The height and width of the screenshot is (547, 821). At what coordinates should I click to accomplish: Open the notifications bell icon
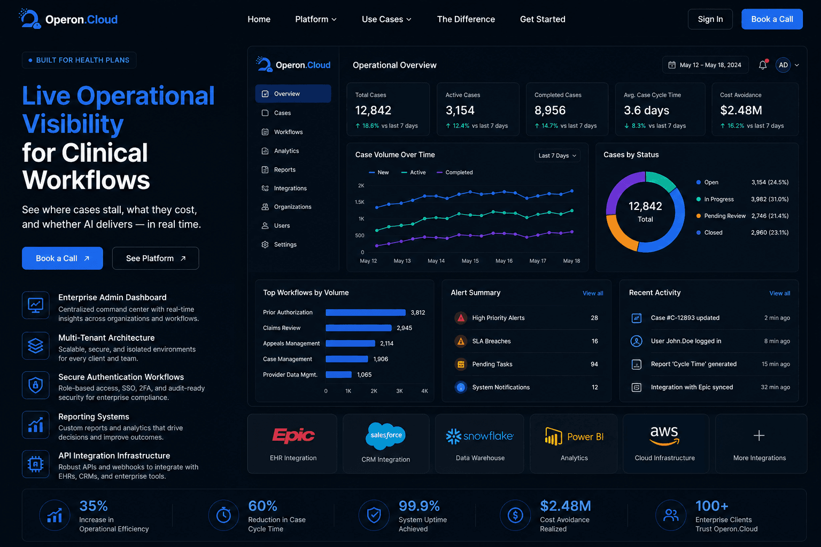point(763,65)
